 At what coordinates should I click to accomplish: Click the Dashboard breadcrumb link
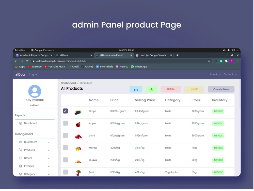(68, 83)
